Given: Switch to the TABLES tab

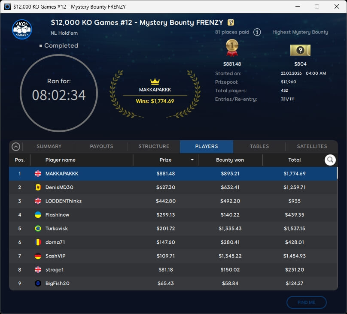Looking at the screenshot, I should (259, 147).
